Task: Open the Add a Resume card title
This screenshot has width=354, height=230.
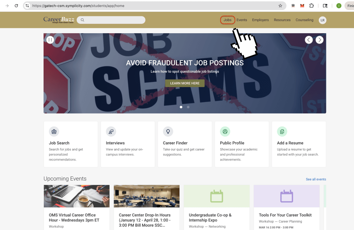Action: [x=290, y=143]
